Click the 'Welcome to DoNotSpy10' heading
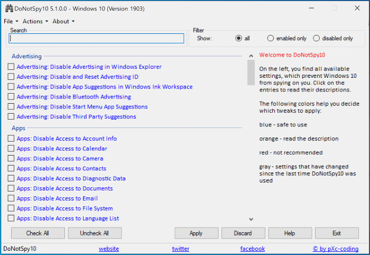The image size is (370, 255). tap(292, 55)
